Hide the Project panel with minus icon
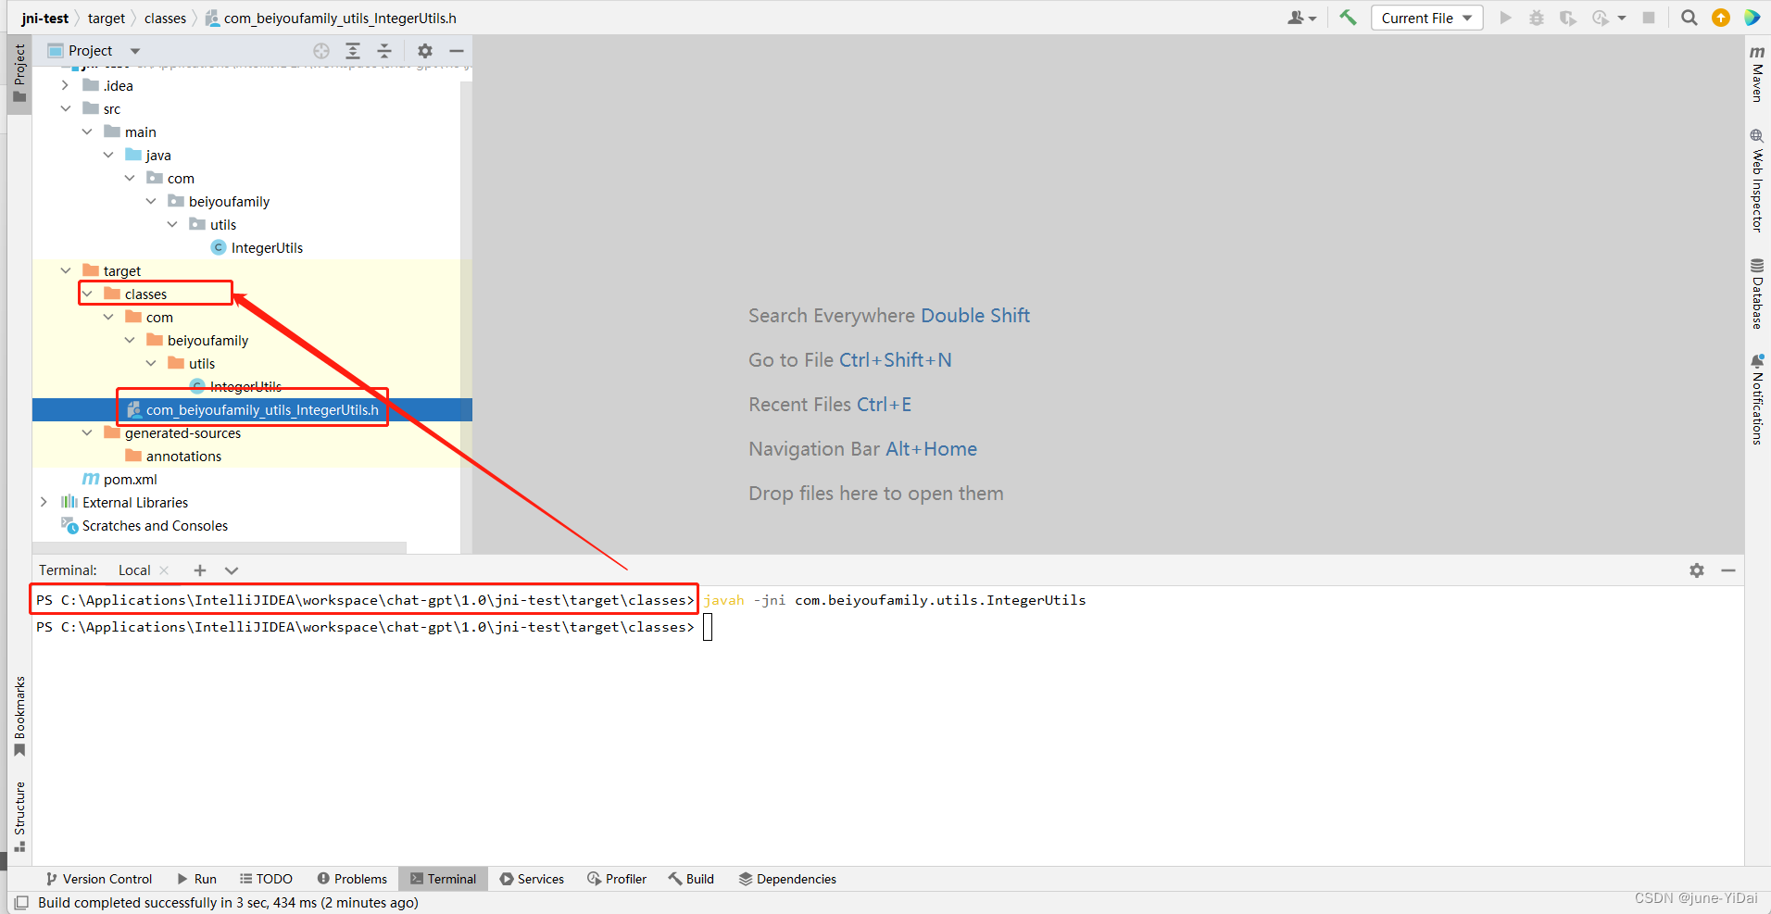This screenshot has width=1771, height=914. [457, 51]
